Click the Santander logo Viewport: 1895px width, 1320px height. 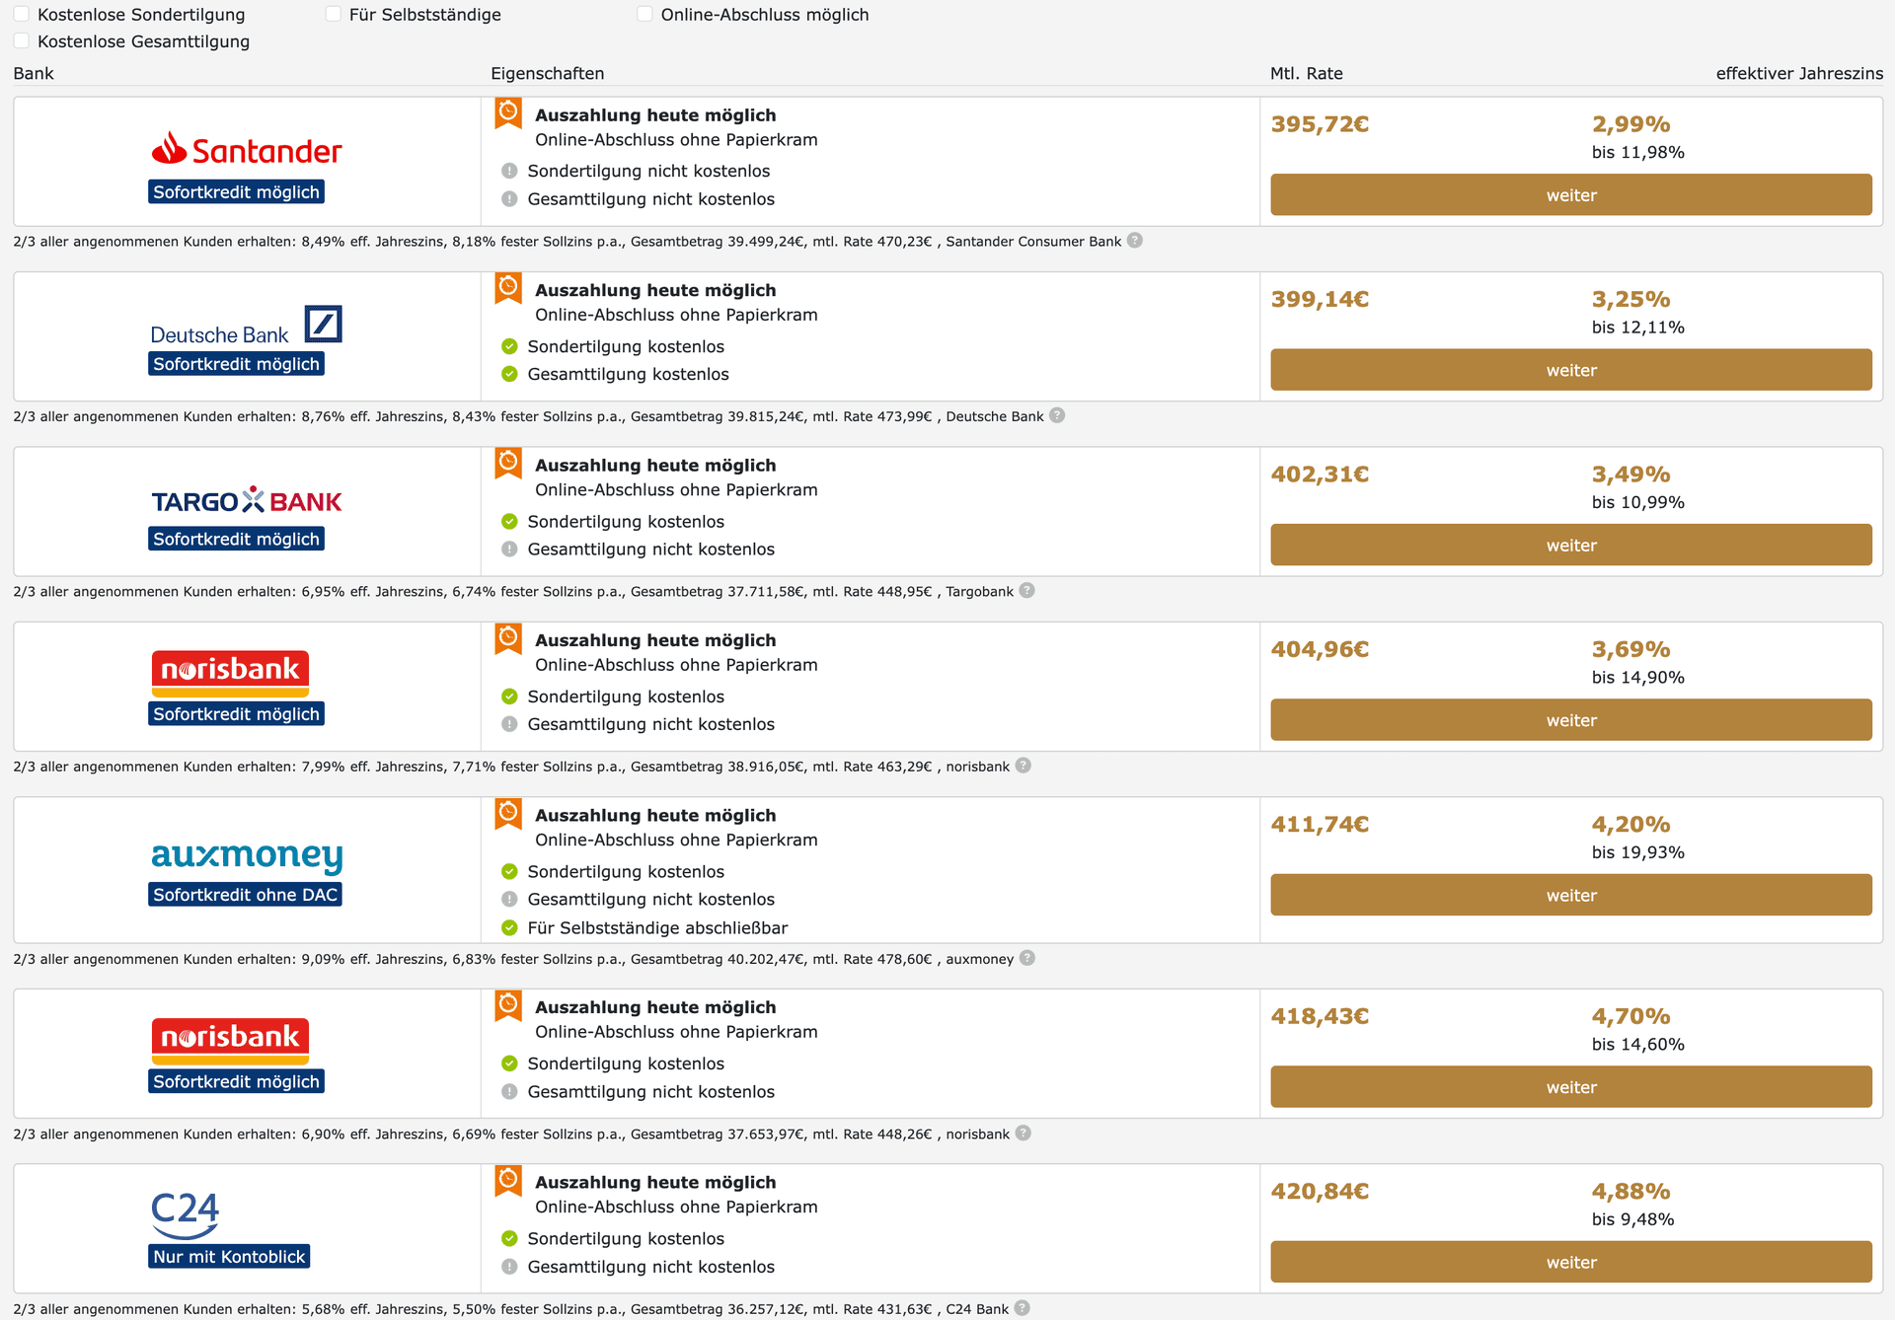click(247, 150)
